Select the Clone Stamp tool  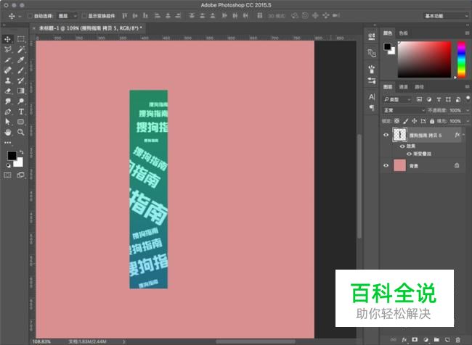tap(7, 80)
